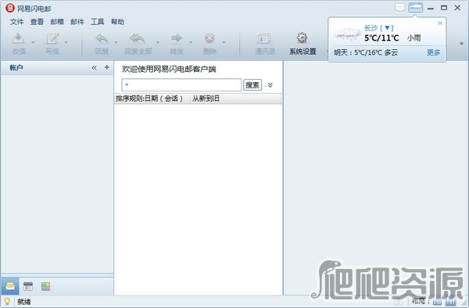Close the weather popup
The height and width of the screenshot is (308, 469).
[439, 23]
